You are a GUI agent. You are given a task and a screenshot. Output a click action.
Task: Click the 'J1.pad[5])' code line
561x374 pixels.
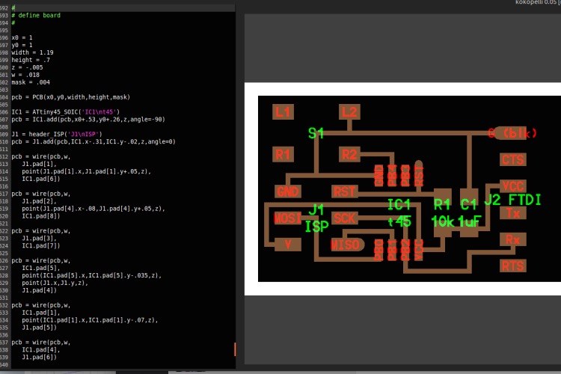click(x=40, y=328)
